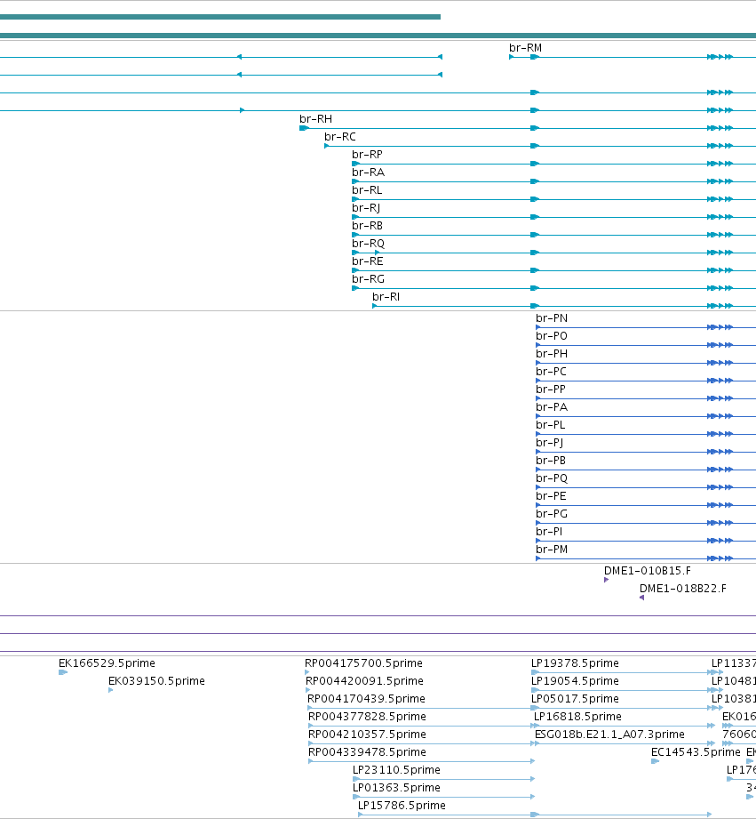Select the br-PM protein label
This screenshot has width=756, height=819.
coord(552,549)
